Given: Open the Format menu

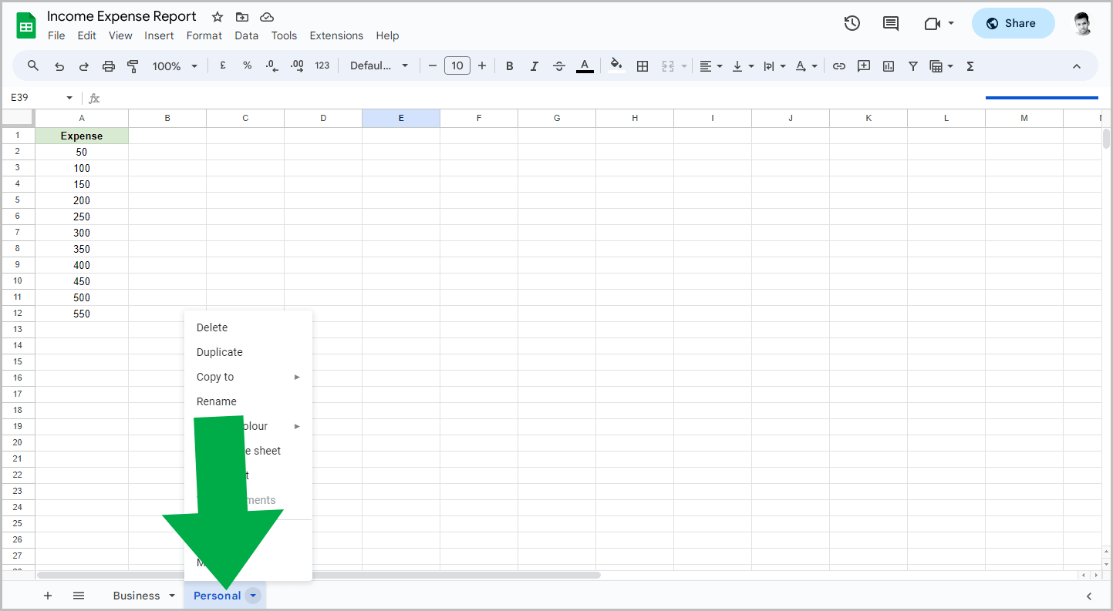Looking at the screenshot, I should pos(204,35).
